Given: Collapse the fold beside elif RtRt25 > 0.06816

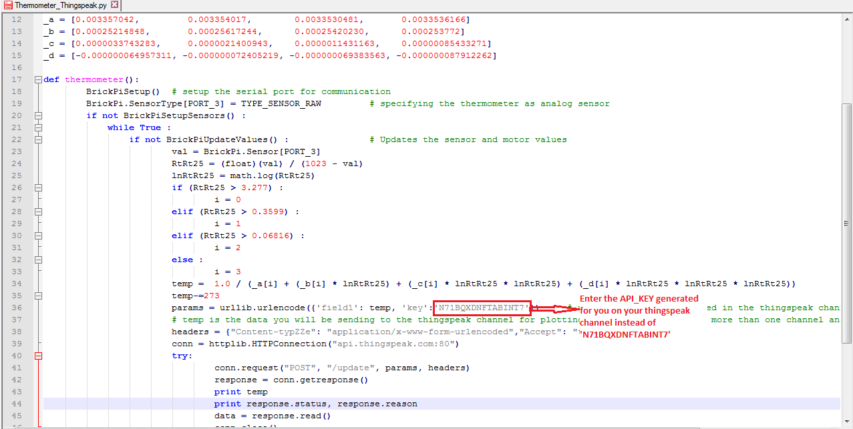Looking at the screenshot, I should 38,236.
